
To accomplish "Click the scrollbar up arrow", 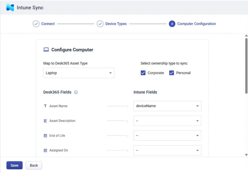I will pyautogui.click(x=246, y=36).
